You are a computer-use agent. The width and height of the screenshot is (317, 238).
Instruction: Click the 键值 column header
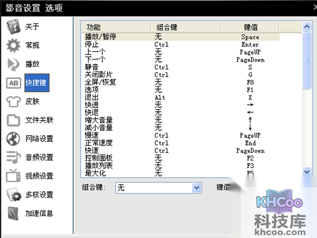pos(250,27)
